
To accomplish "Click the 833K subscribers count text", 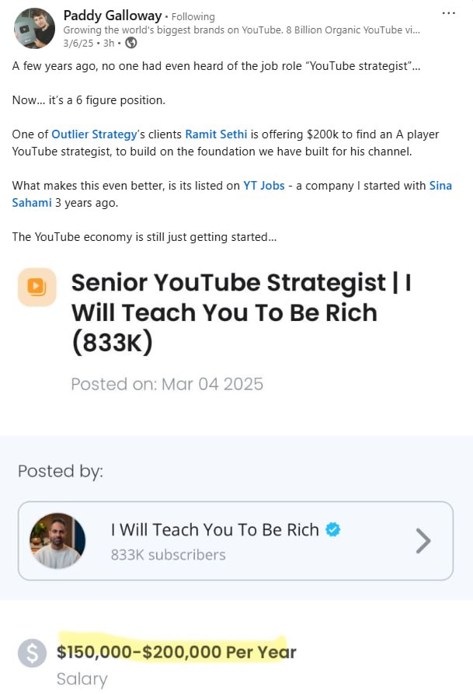I will (168, 554).
